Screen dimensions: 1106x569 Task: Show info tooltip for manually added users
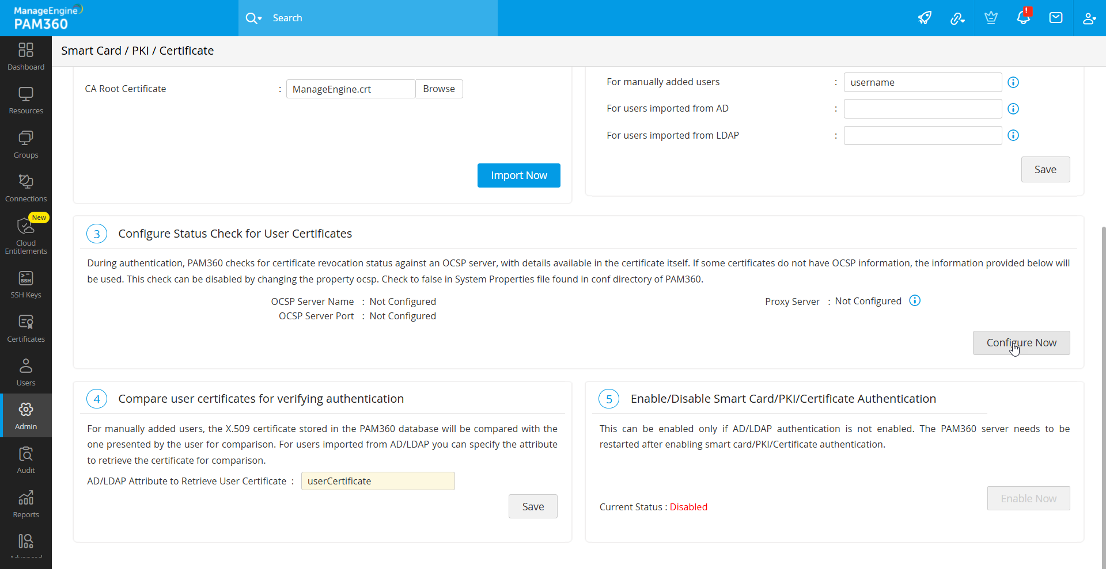click(1013, 82)
